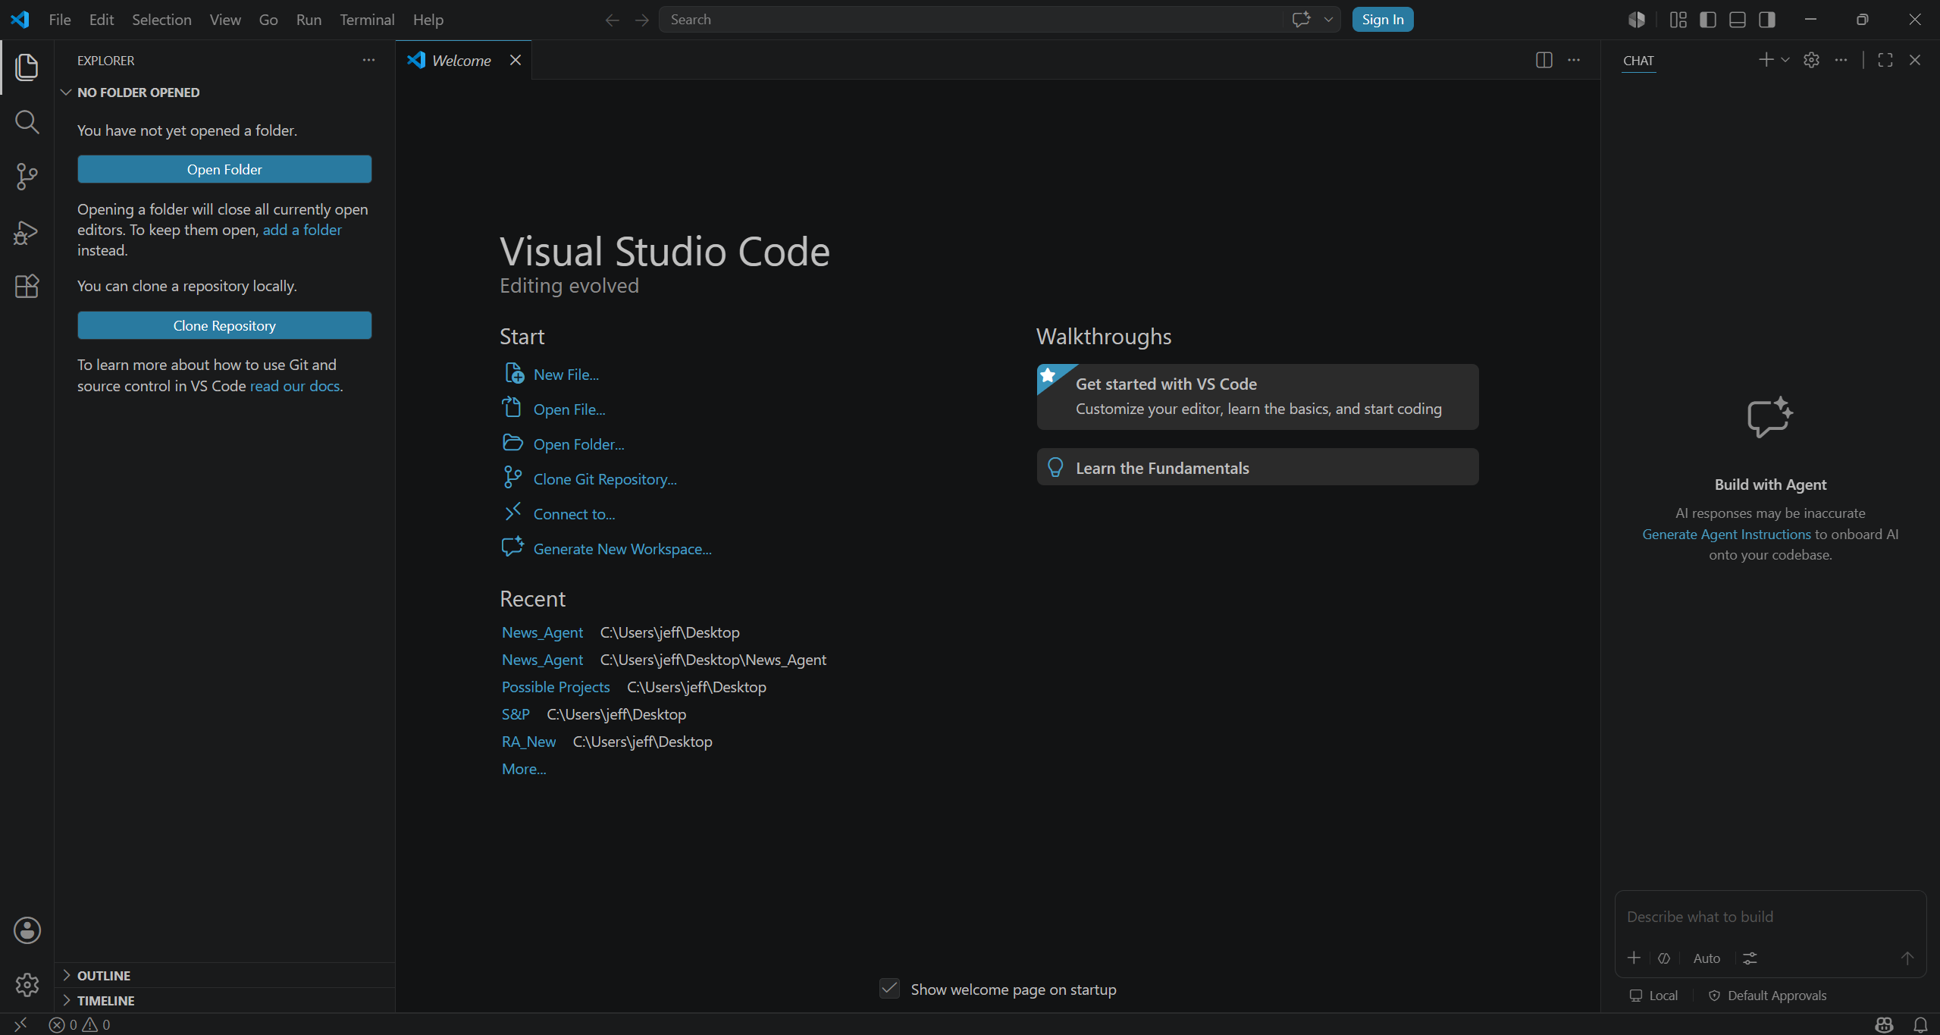Open Manage gear in activity bar
Screen dimensions: 1940x1035
[x=27, y=984]
